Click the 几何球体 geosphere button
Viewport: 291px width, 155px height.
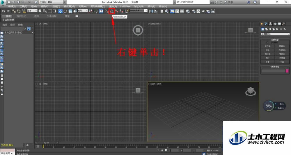(x=282, y=50)
